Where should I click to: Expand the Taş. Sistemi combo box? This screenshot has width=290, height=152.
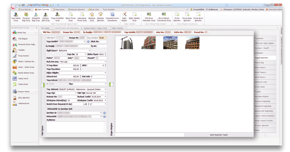(105, 89)
